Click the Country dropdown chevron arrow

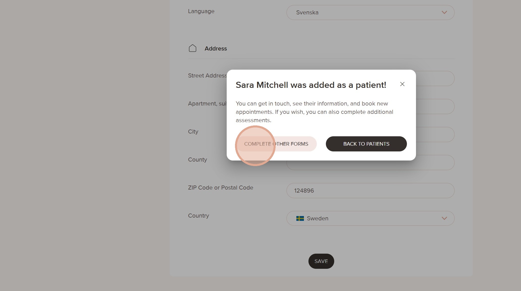coord(444,218)
